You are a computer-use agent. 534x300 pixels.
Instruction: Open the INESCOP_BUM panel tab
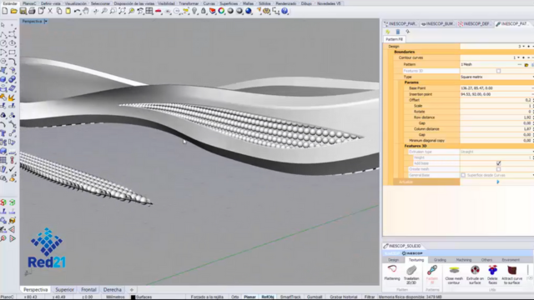click(437, 24)
